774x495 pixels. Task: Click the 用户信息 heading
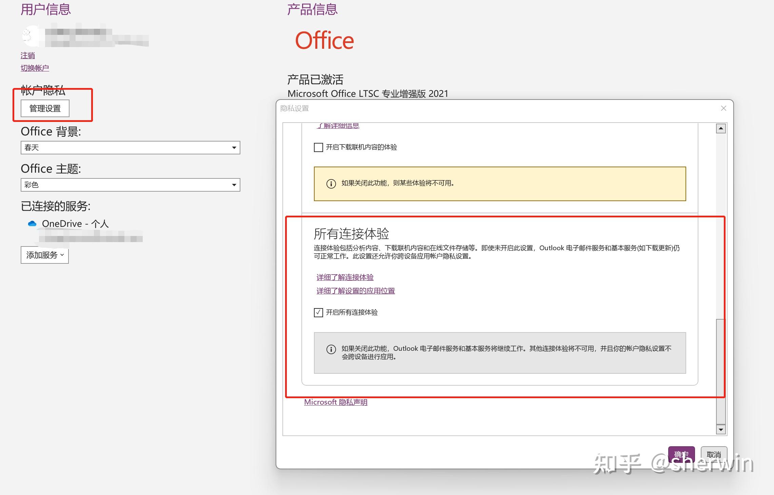46,9
